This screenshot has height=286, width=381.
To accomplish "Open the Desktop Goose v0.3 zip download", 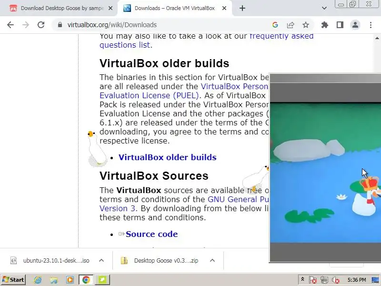I will (166, 260).
